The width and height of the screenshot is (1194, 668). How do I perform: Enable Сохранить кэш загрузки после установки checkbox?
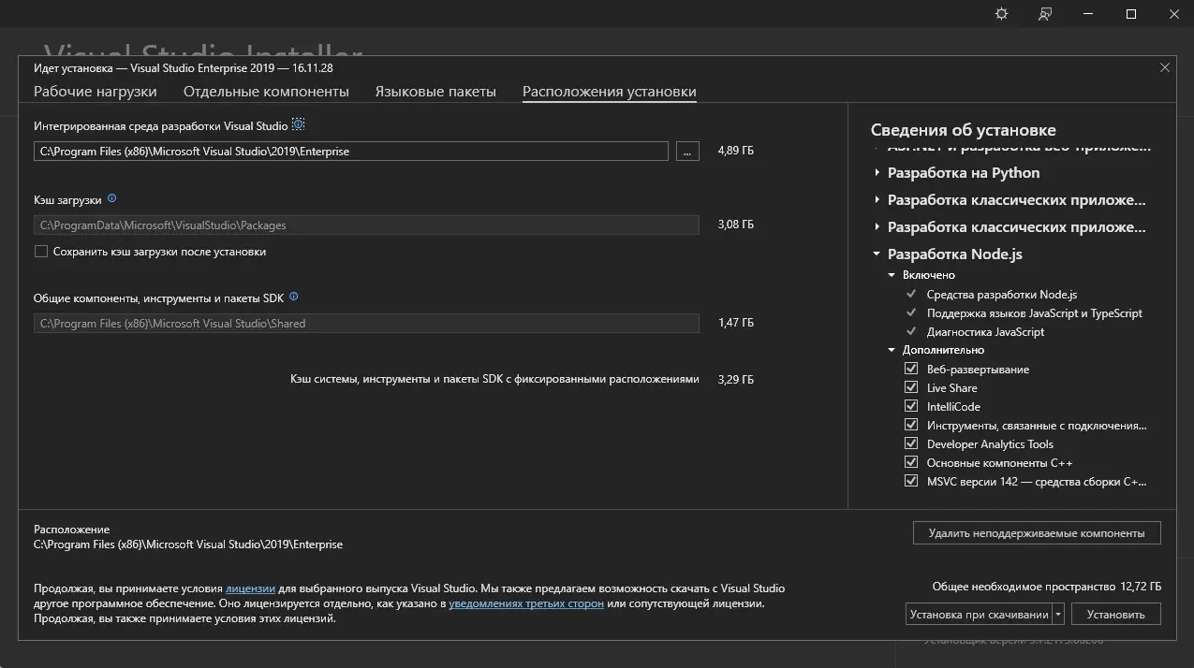(41, 252)
